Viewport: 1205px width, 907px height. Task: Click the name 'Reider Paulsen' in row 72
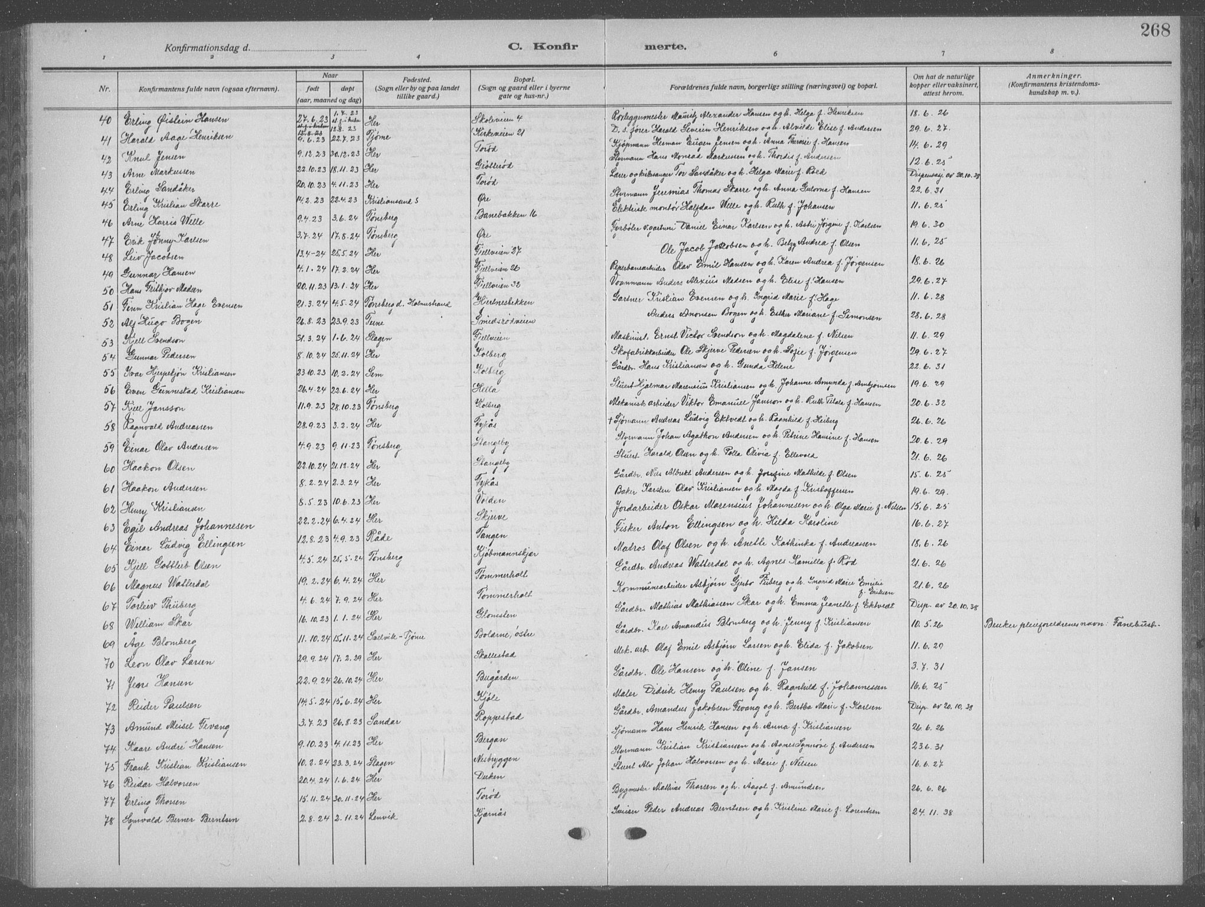point(164,706)
